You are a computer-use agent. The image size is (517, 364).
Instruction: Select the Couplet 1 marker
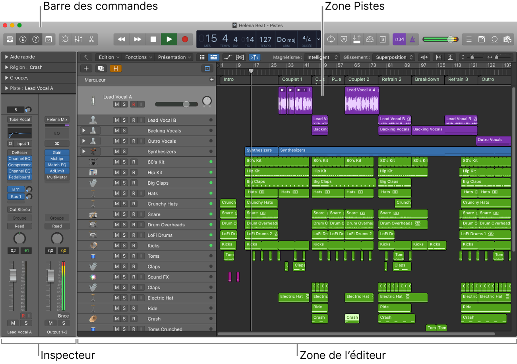pyautogui.click(x=293, y=80)
